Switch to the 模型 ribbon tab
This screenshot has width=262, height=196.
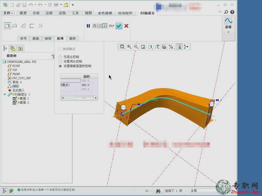pos(23,13)
